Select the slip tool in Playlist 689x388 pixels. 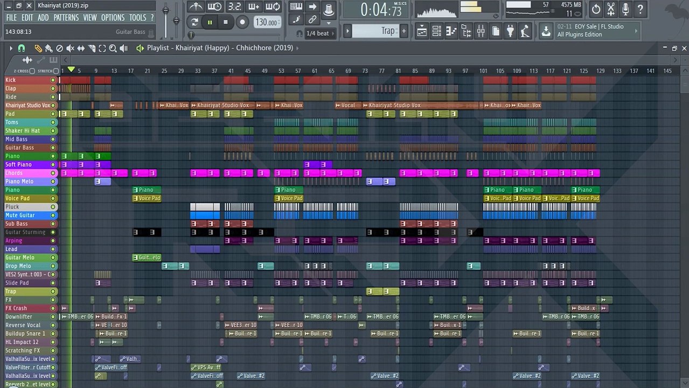pos(81,48)
